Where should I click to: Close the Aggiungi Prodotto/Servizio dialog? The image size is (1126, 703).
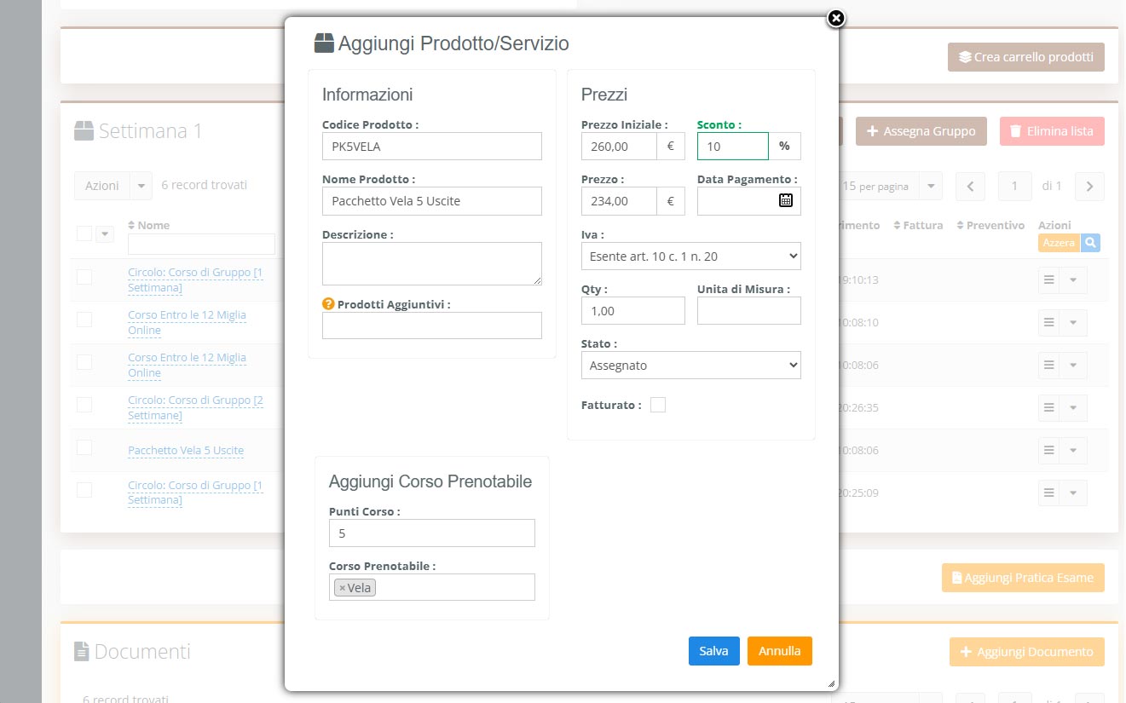[836, 18]
